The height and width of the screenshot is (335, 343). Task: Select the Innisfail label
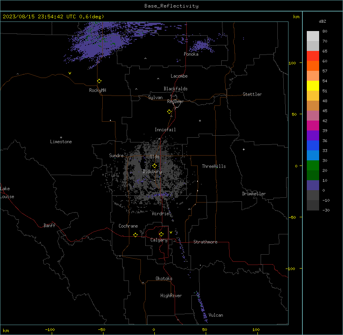(165, 130)
